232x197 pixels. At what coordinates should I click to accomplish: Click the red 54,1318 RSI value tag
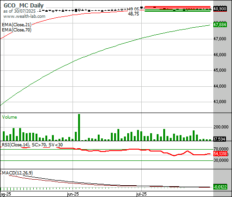click(x=220, y=154)
